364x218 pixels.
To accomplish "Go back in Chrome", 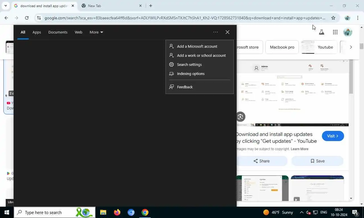I will pyautogui.click(x=6, y=18).
